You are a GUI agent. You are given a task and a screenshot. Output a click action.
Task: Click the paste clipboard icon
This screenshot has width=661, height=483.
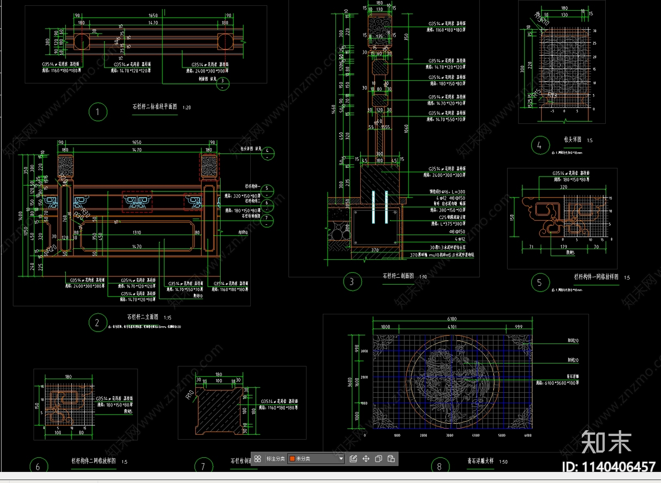click(x=391, y=459)
